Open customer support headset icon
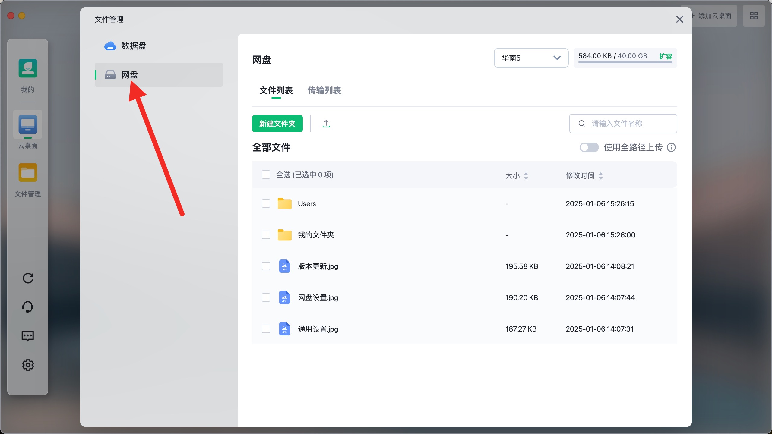 (28, 307)
